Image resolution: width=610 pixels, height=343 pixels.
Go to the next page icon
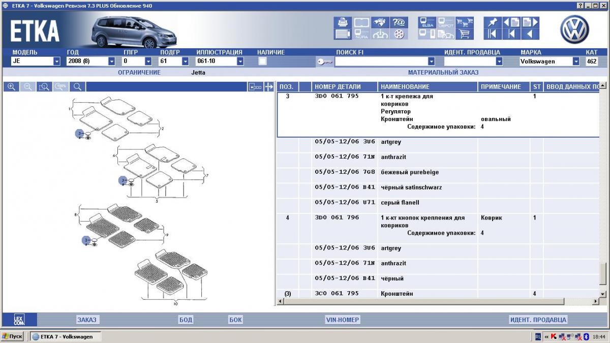tap(530, 22)
